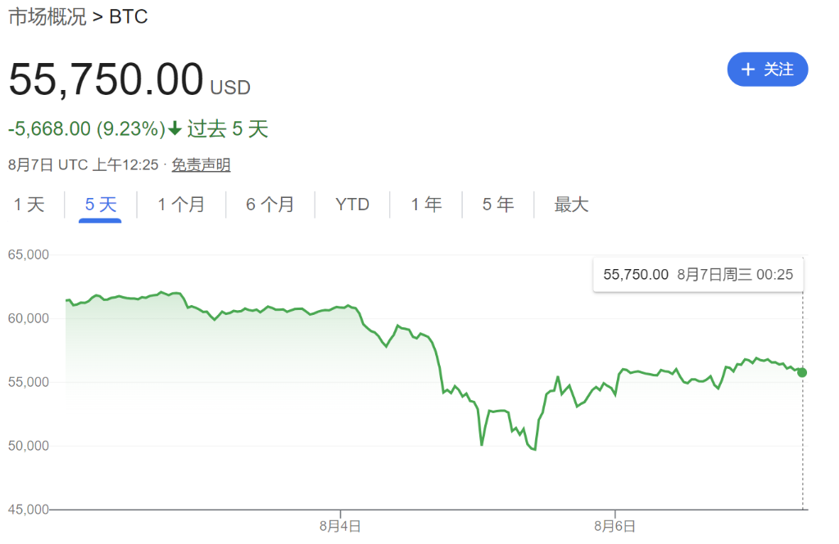
Task: Switch to the 6 个月 tab
Action: click(270, 205)
